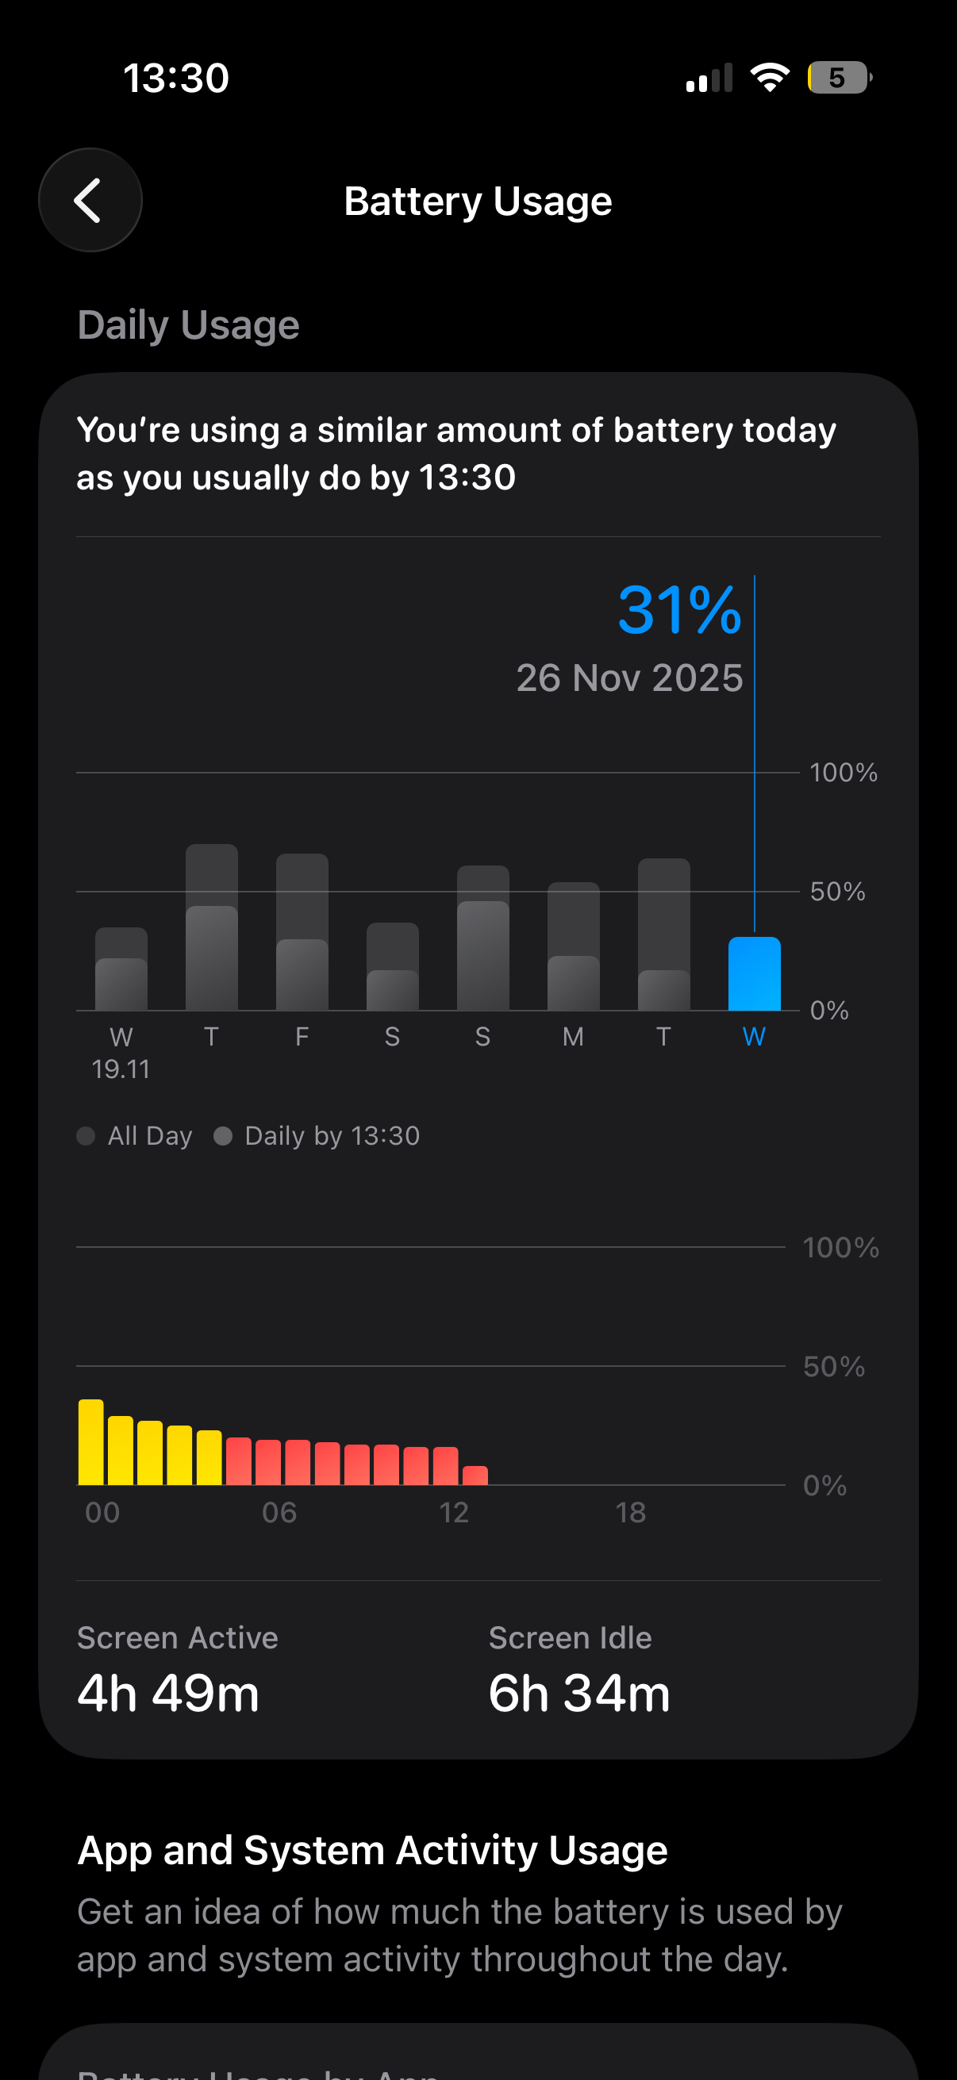The height and width of the screenshot is (2080, 957).
Task: Tap the Wi-Fi status icon
Action: pyautogui.click(x=769, y=78)
